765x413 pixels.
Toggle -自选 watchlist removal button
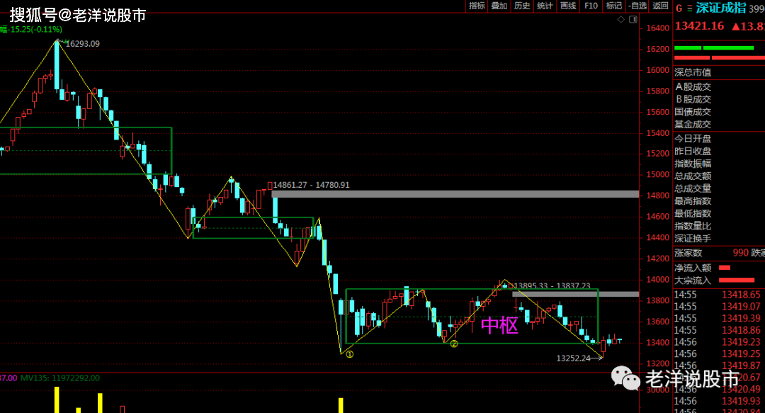pyautogui.click(x=637, y=6)
